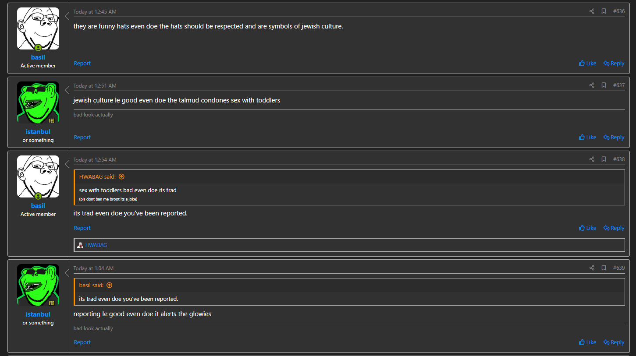Report post #636

click(82, 63)
